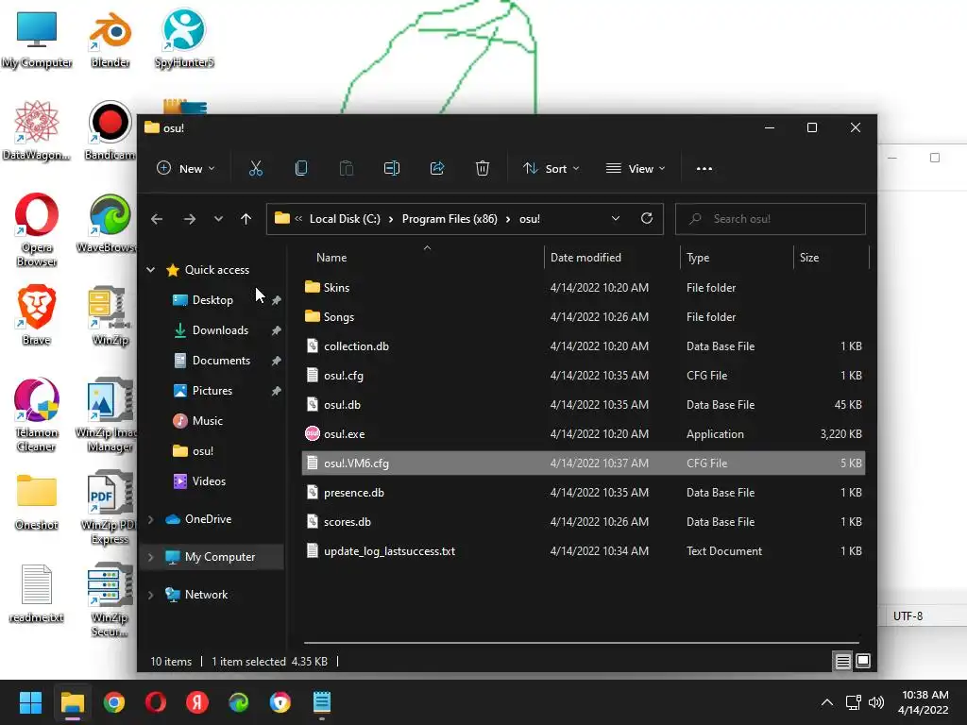Select update_log_lastsuccess.txt file
Screen dimensions: 967x725
pos(583,551)
